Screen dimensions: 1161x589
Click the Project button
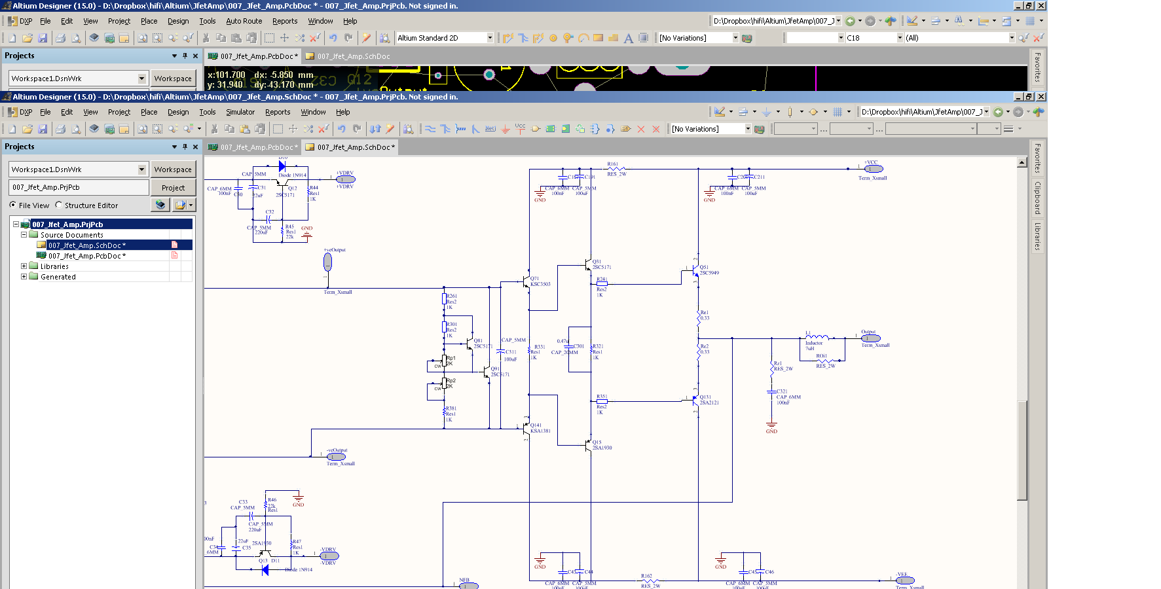(173, 188)
